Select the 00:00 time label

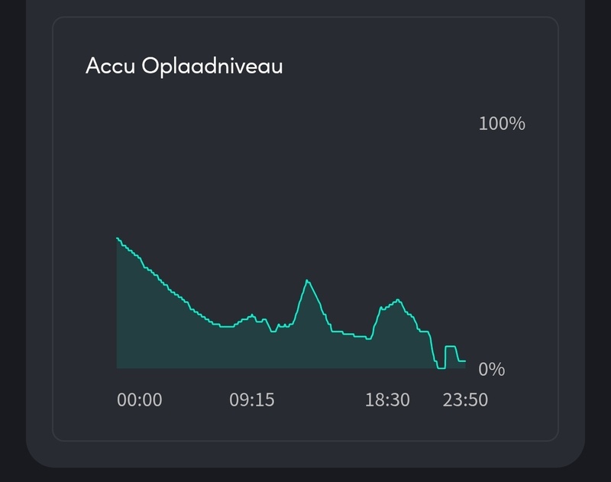140,400
